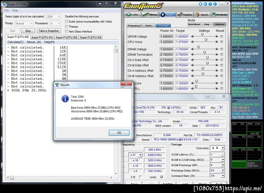Select the Reset radio for DRAM Voltage
The width and height of the screenshot is (264, 193).
point(222,49)
